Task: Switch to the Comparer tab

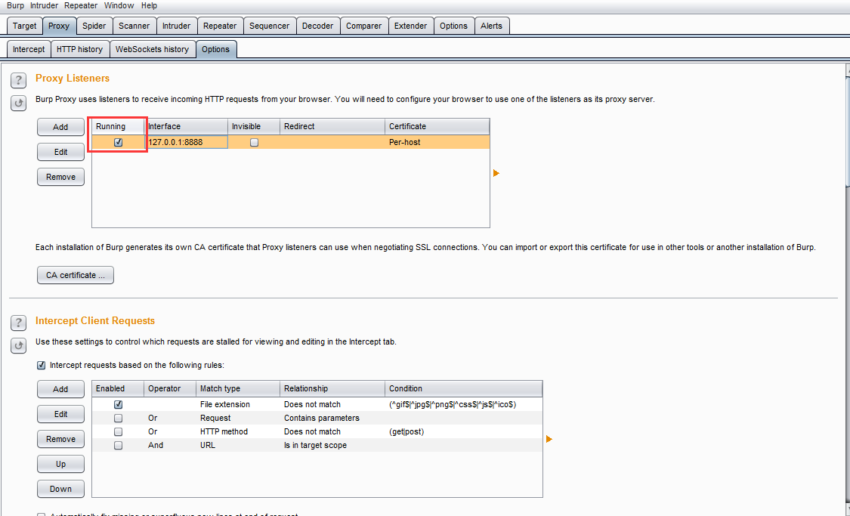Action: point(363,26)
